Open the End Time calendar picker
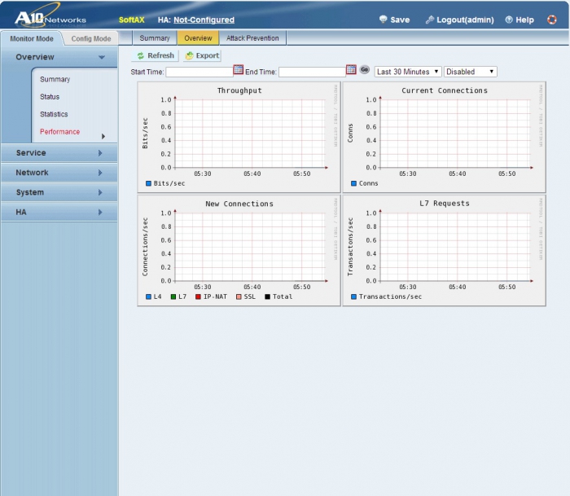Image resolution: width=570 pixels, height=496 pixels. coord(351,69)
